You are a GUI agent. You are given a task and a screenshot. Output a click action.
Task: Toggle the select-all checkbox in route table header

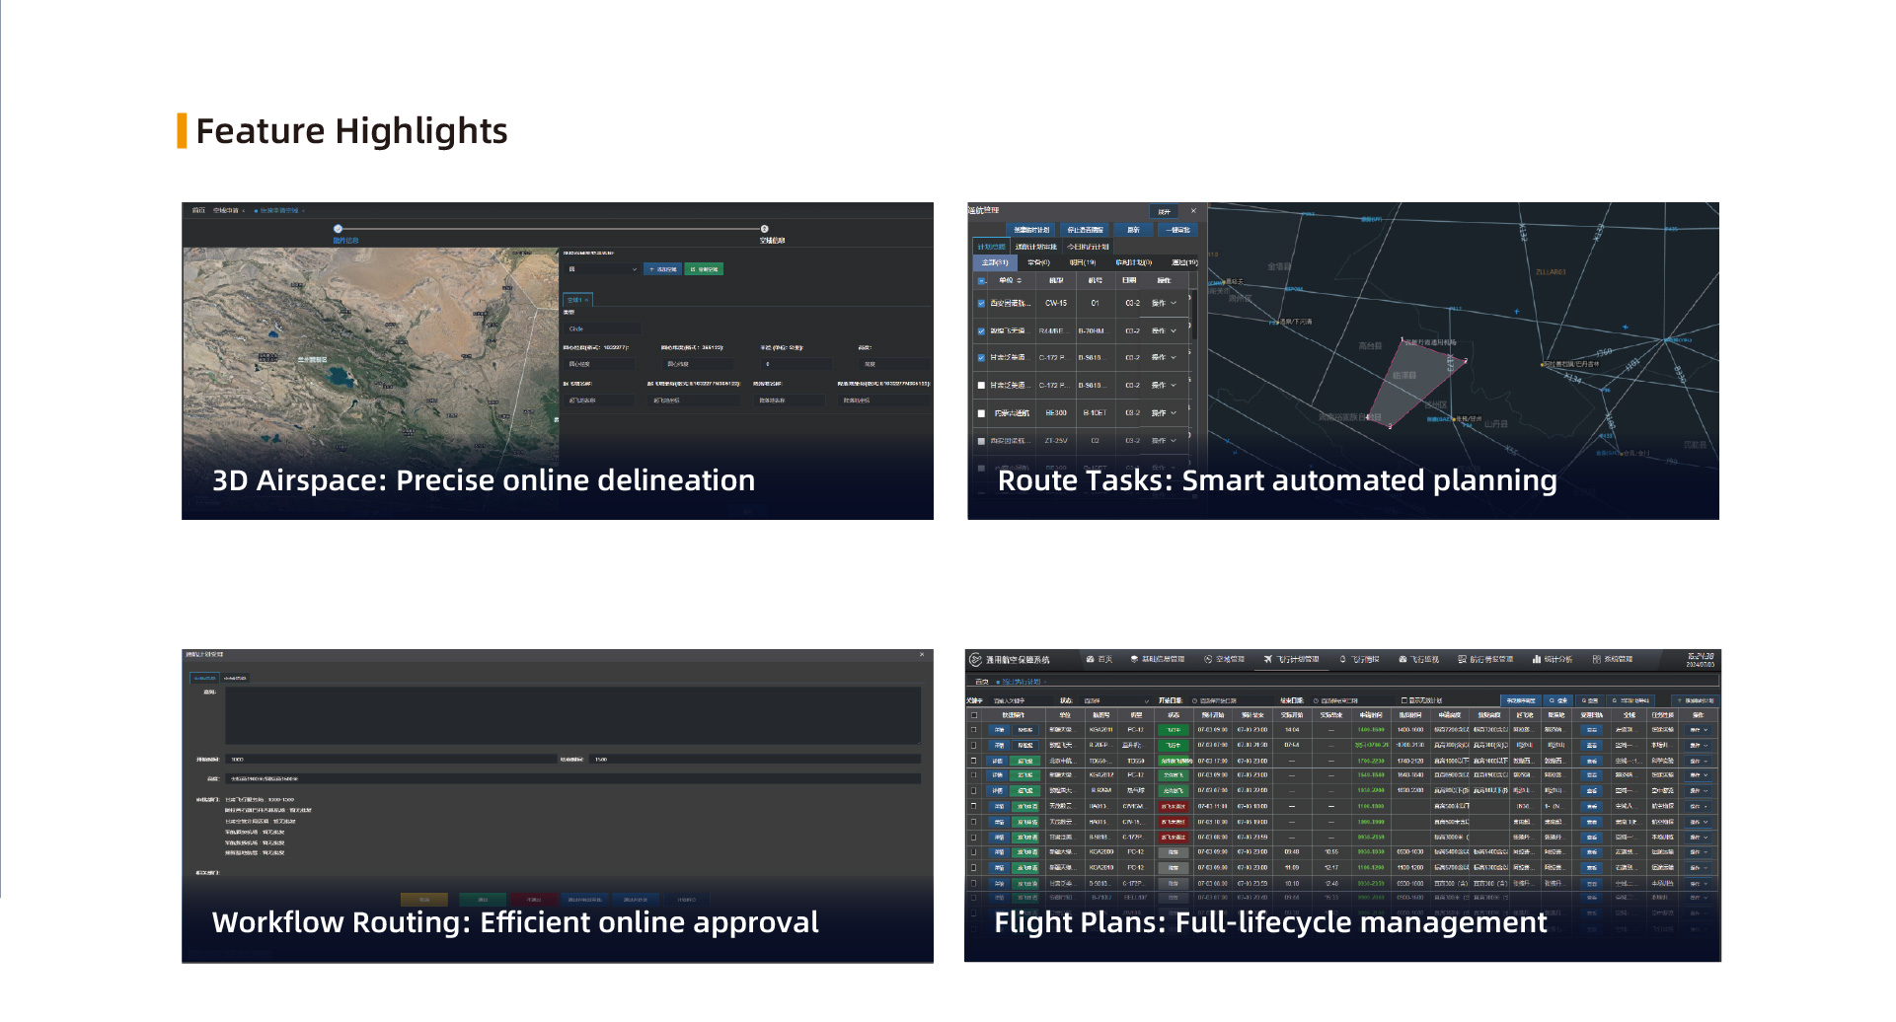click(x=981, y=280)
